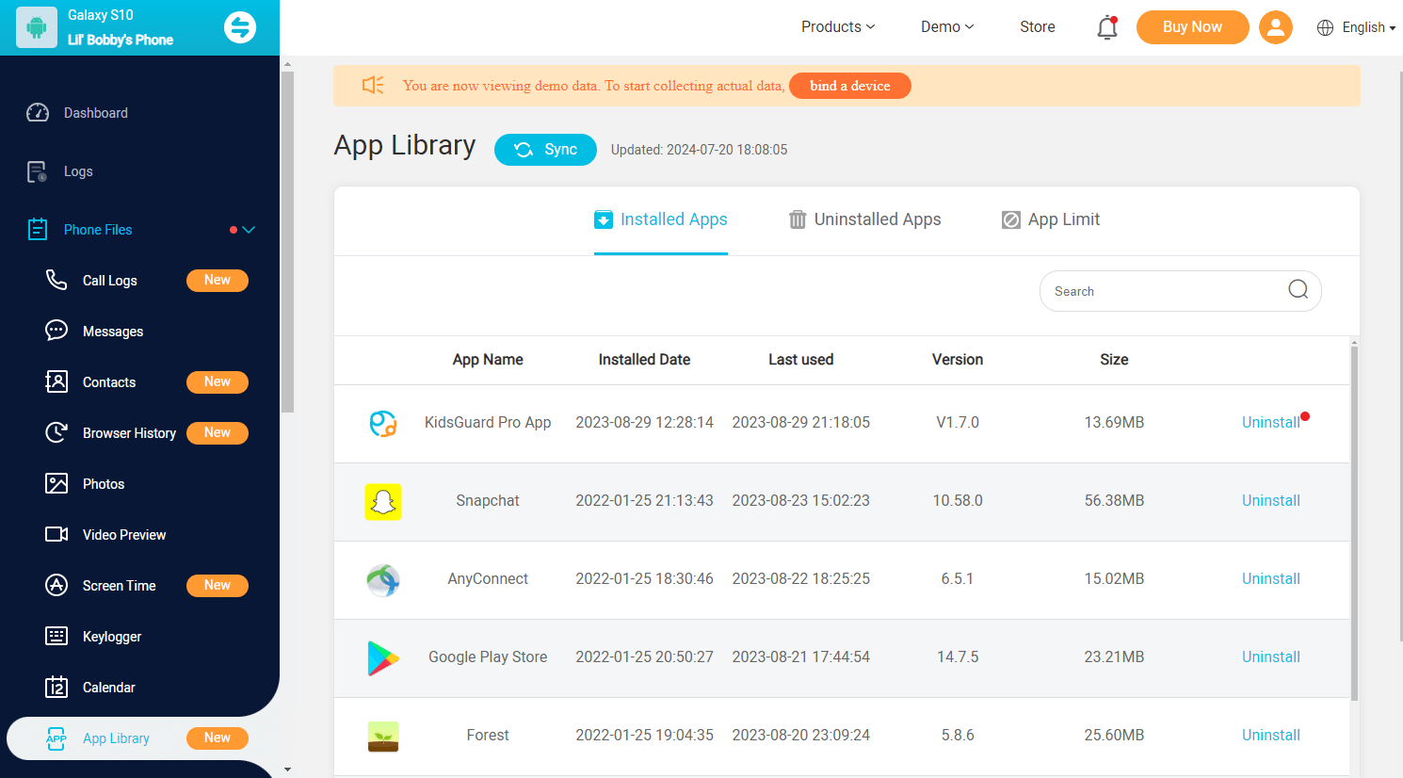Screen dimensions: 1403x778
Task: Click the Messages chat bubble icon
Action: (56, 331)
